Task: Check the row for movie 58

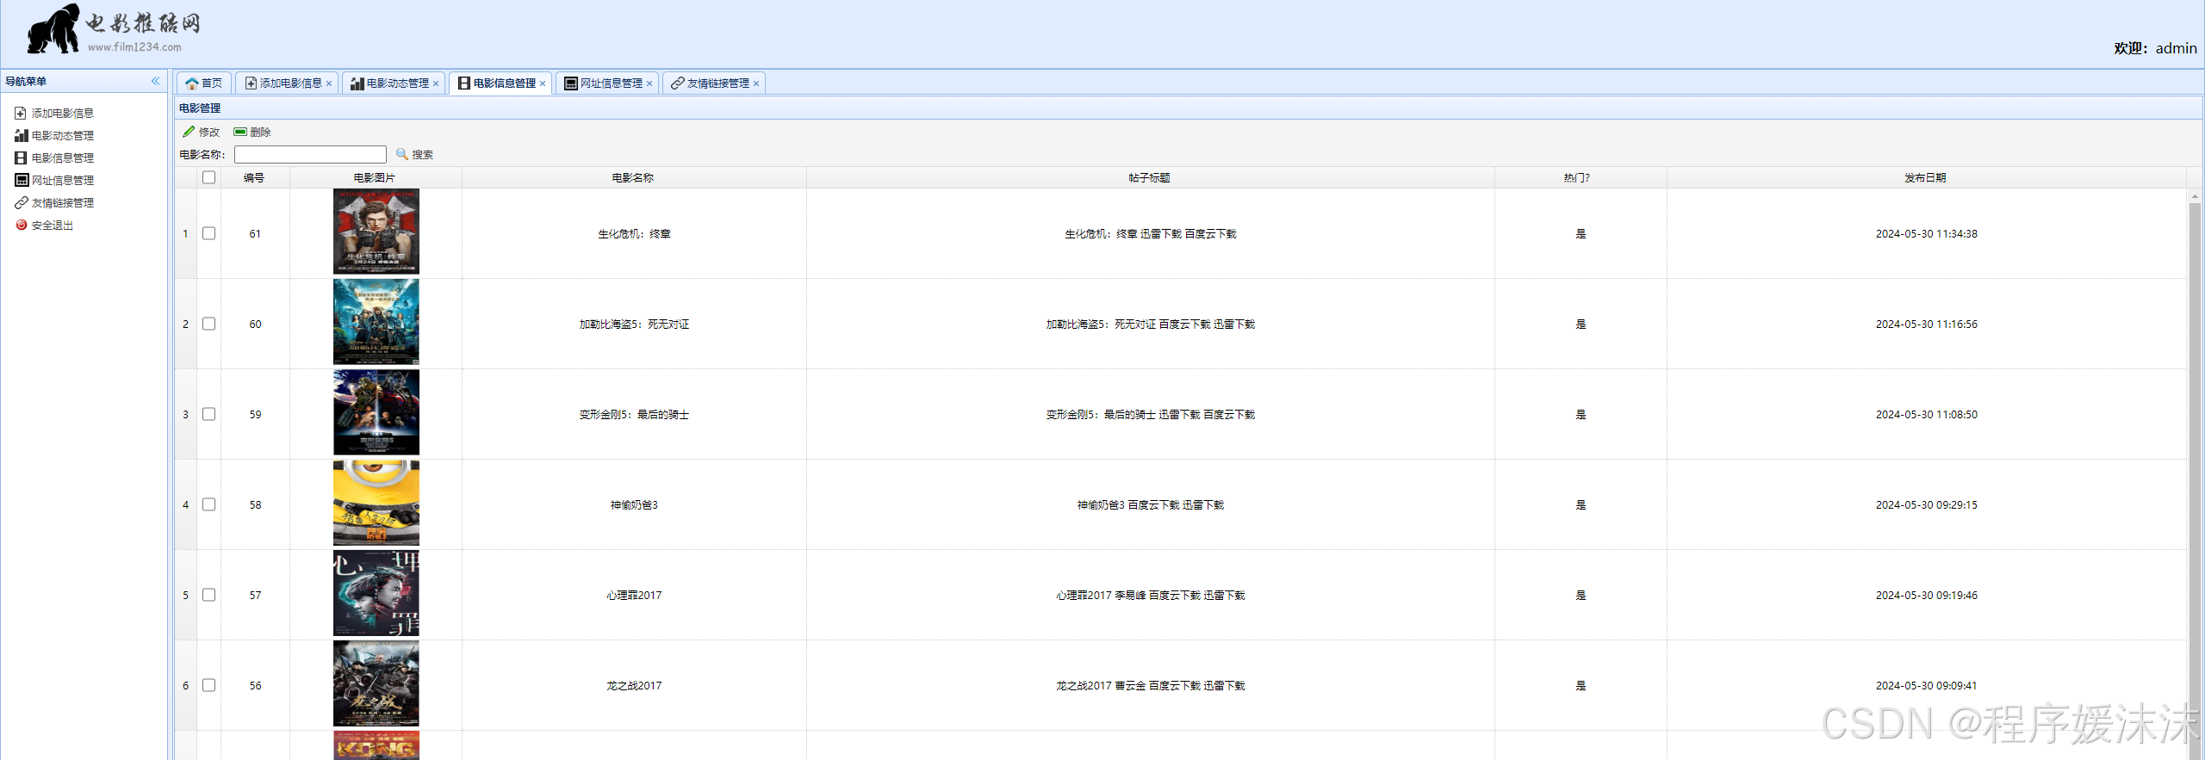Action: coord(208,504)
